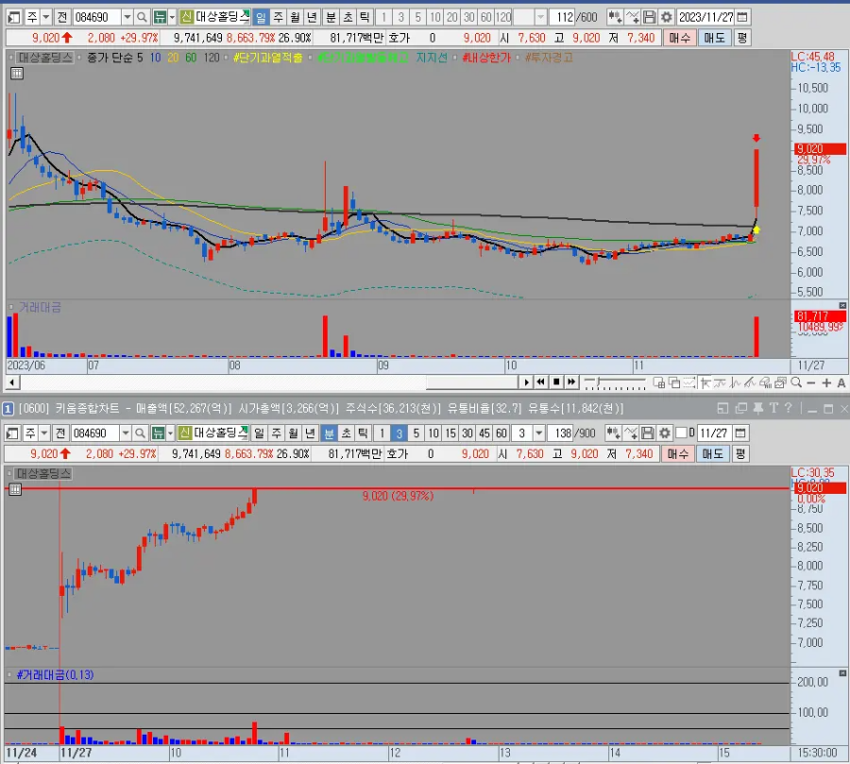Click the pin window icon in the 키움종합차트 title bar
Image resolution: width=850 pixels, height=764 pixels.
pyautogui.click(x=757, y=408)
